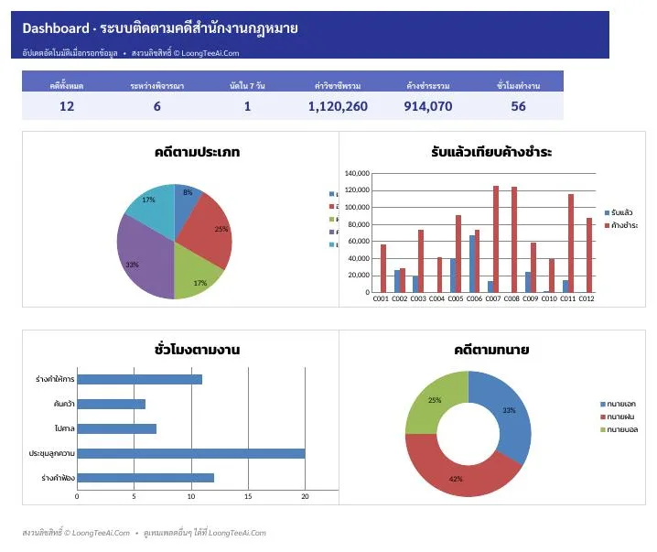Click the teal 17% pie slice
Viewport: 657px width, 552px height.
click(156, 210)
